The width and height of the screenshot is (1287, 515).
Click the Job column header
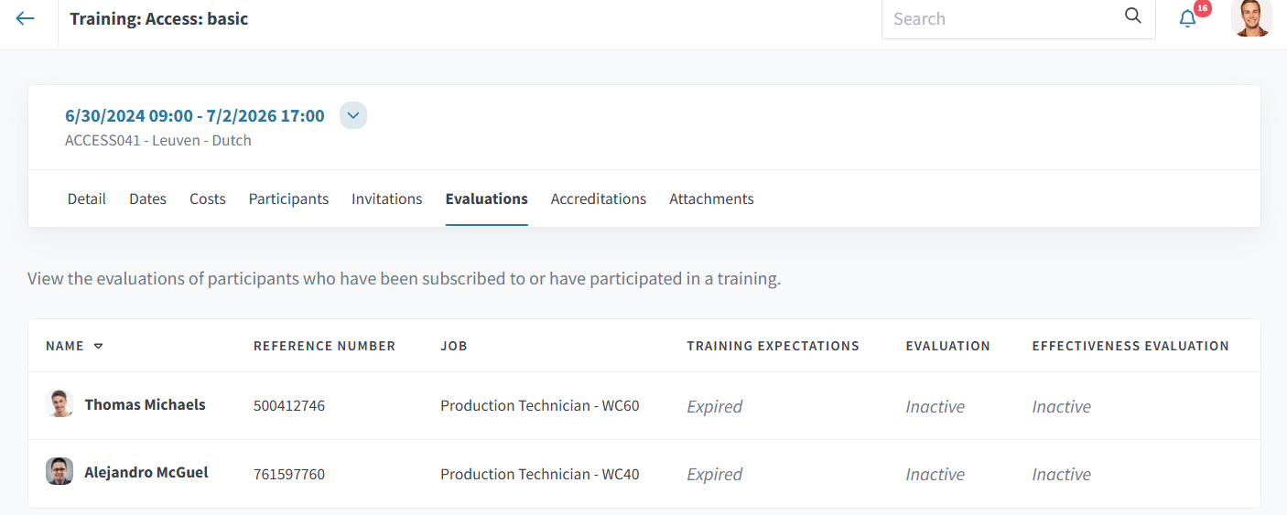454,346
